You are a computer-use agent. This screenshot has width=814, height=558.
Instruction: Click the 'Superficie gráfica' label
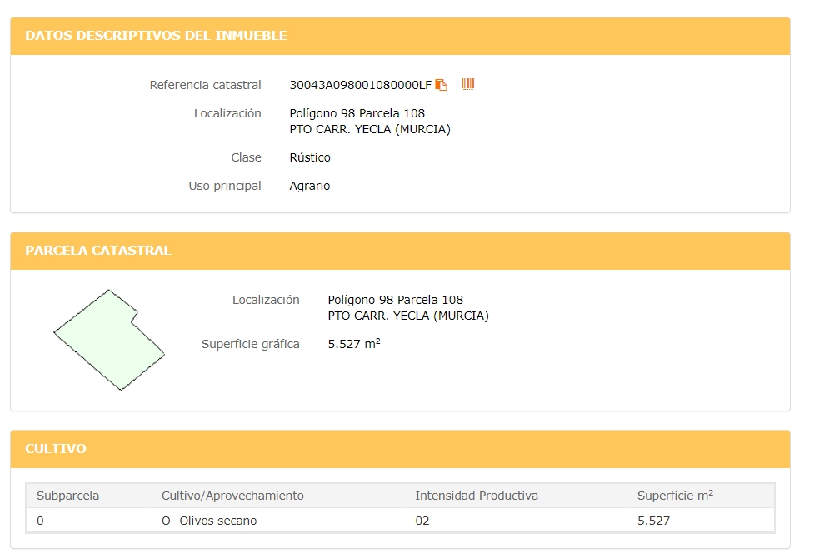click(250, 344)
